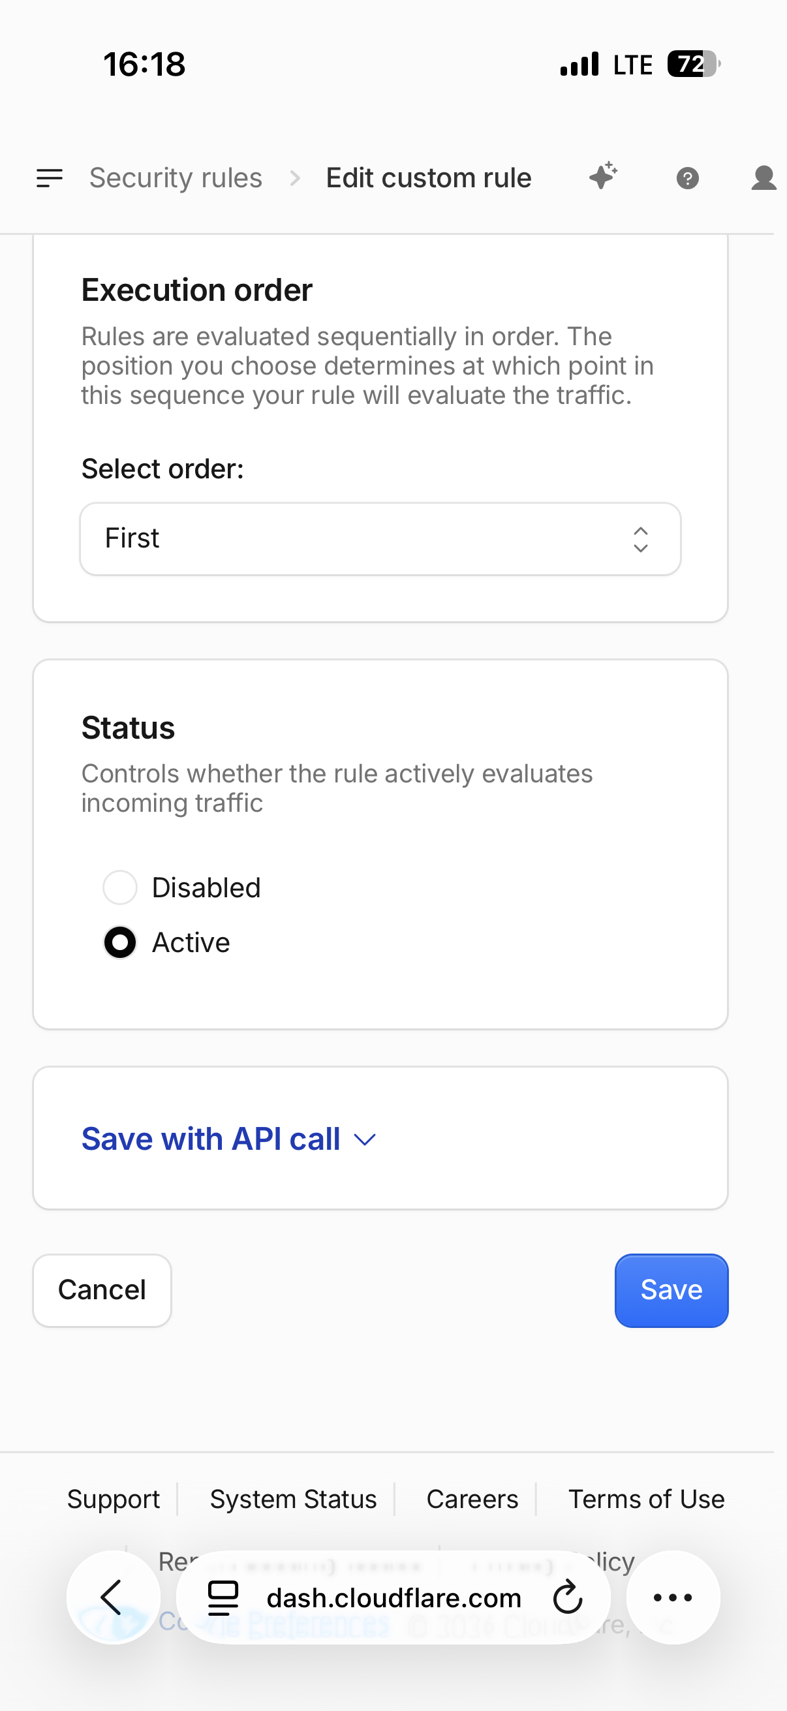The height and width of the screenshot is (1711, 787).
Task: Click the Edit custom rule breadcrumb
Action: coord(428,178)
